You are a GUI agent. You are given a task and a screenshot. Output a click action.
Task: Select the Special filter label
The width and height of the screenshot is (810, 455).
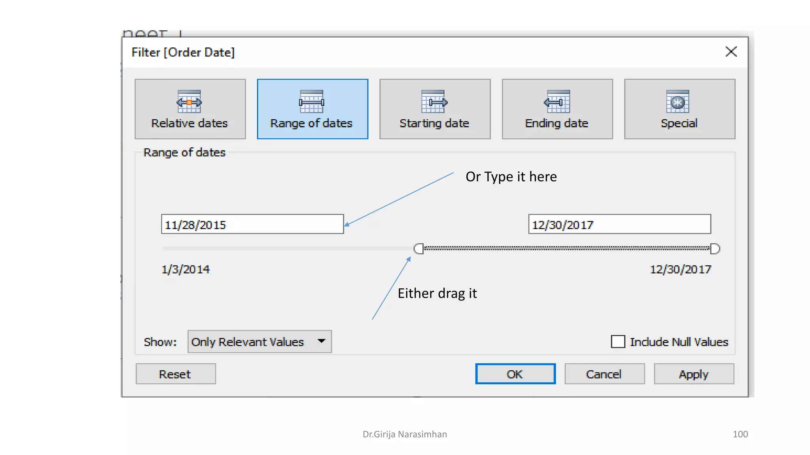(x=679, y=123)
